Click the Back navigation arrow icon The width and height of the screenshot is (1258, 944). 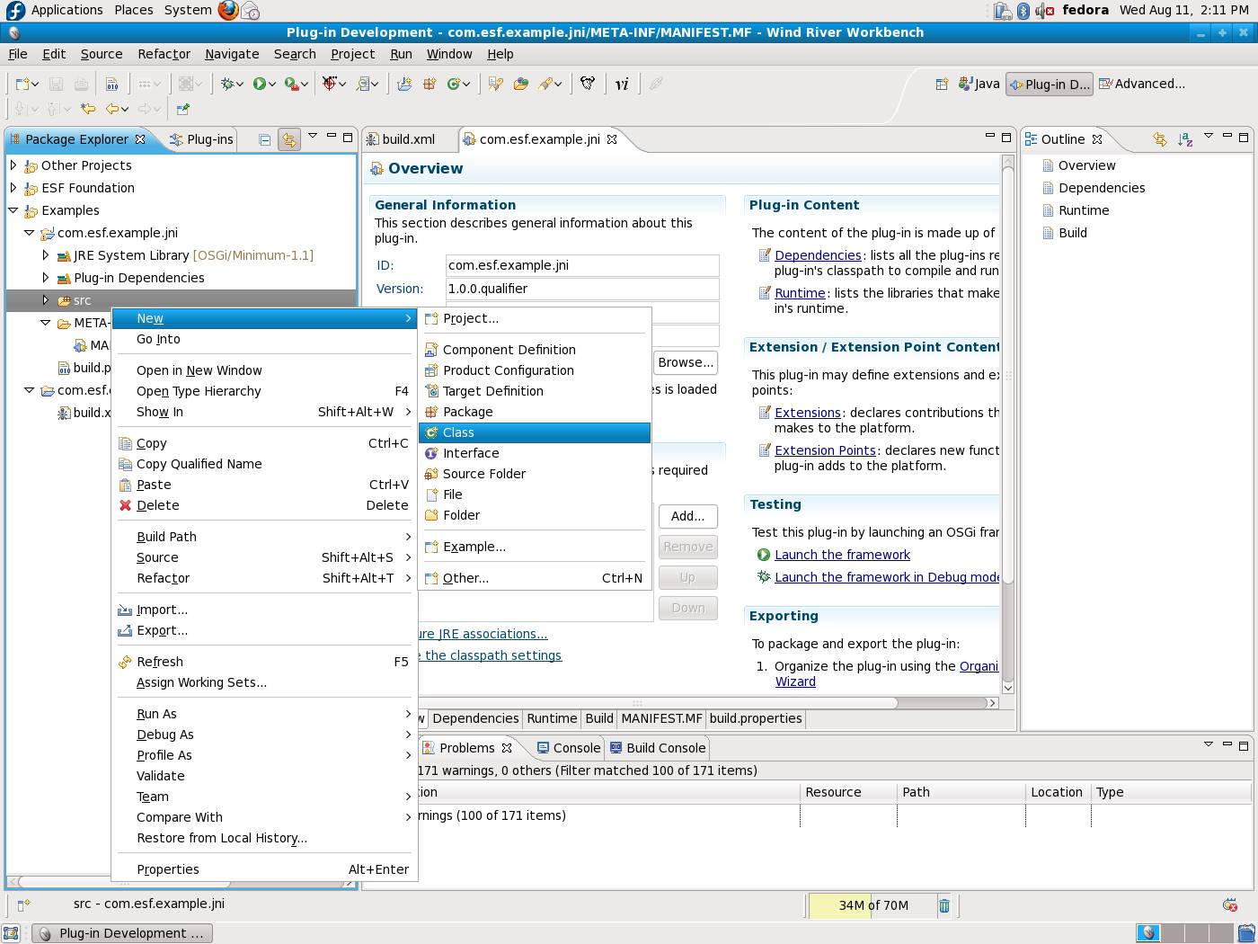[x=113, y=109]
